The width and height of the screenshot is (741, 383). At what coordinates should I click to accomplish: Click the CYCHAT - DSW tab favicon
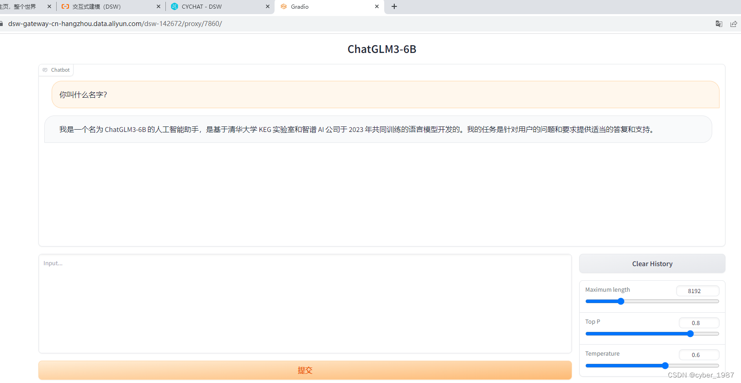click(x=175, y=6)
